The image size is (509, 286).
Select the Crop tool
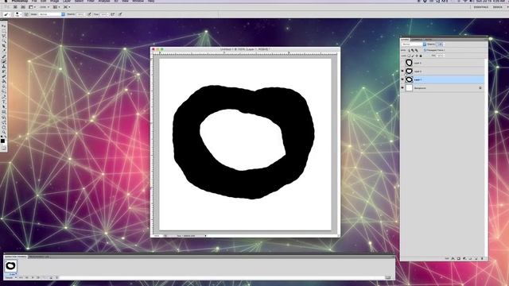(3, 46)
